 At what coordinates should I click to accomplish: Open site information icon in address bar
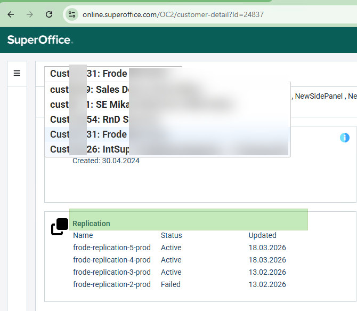[73, 14]
